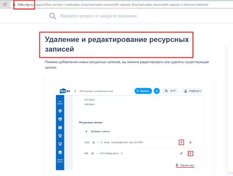Click the "Удалить все" link
Screen dimensions: 233x176
point(187,165)
